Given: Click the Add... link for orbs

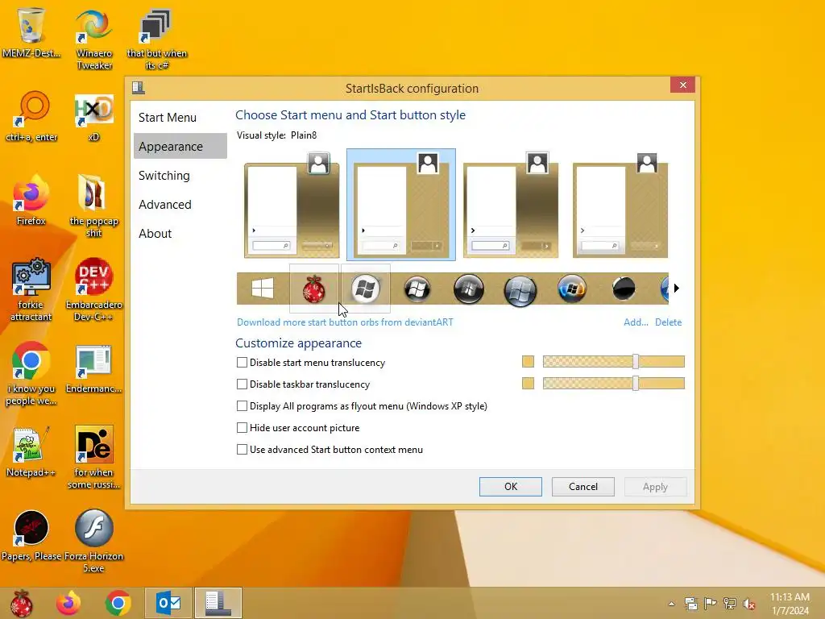Looking at the screenshot, I should tap(636, 322).
